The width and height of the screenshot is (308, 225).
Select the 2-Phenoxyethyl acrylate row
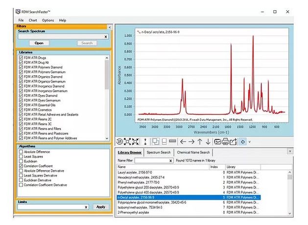[189, 212]
